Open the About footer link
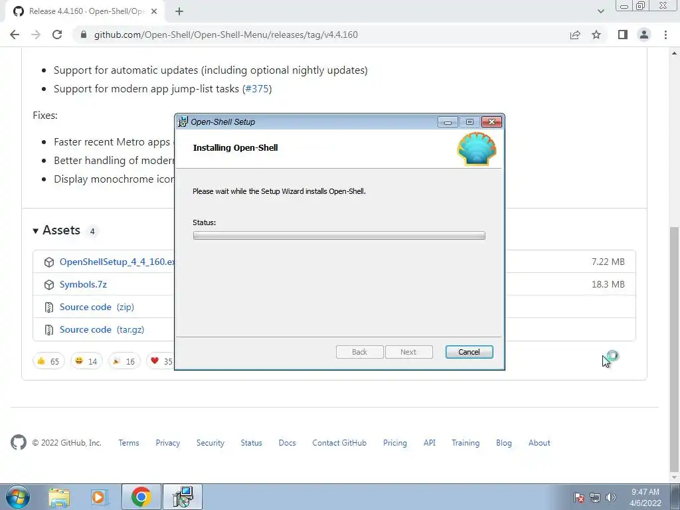 point(539,443)
